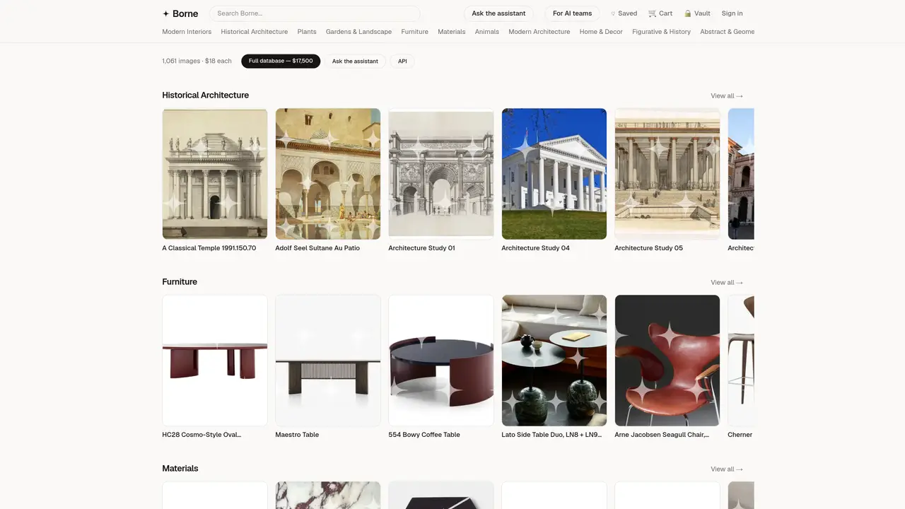Click the API pill button
The width and height of the screenshot is (905, 509).
(x=402, y=62)
